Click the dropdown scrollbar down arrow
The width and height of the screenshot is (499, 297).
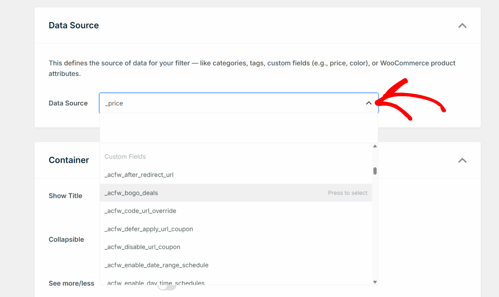(375, 282)
